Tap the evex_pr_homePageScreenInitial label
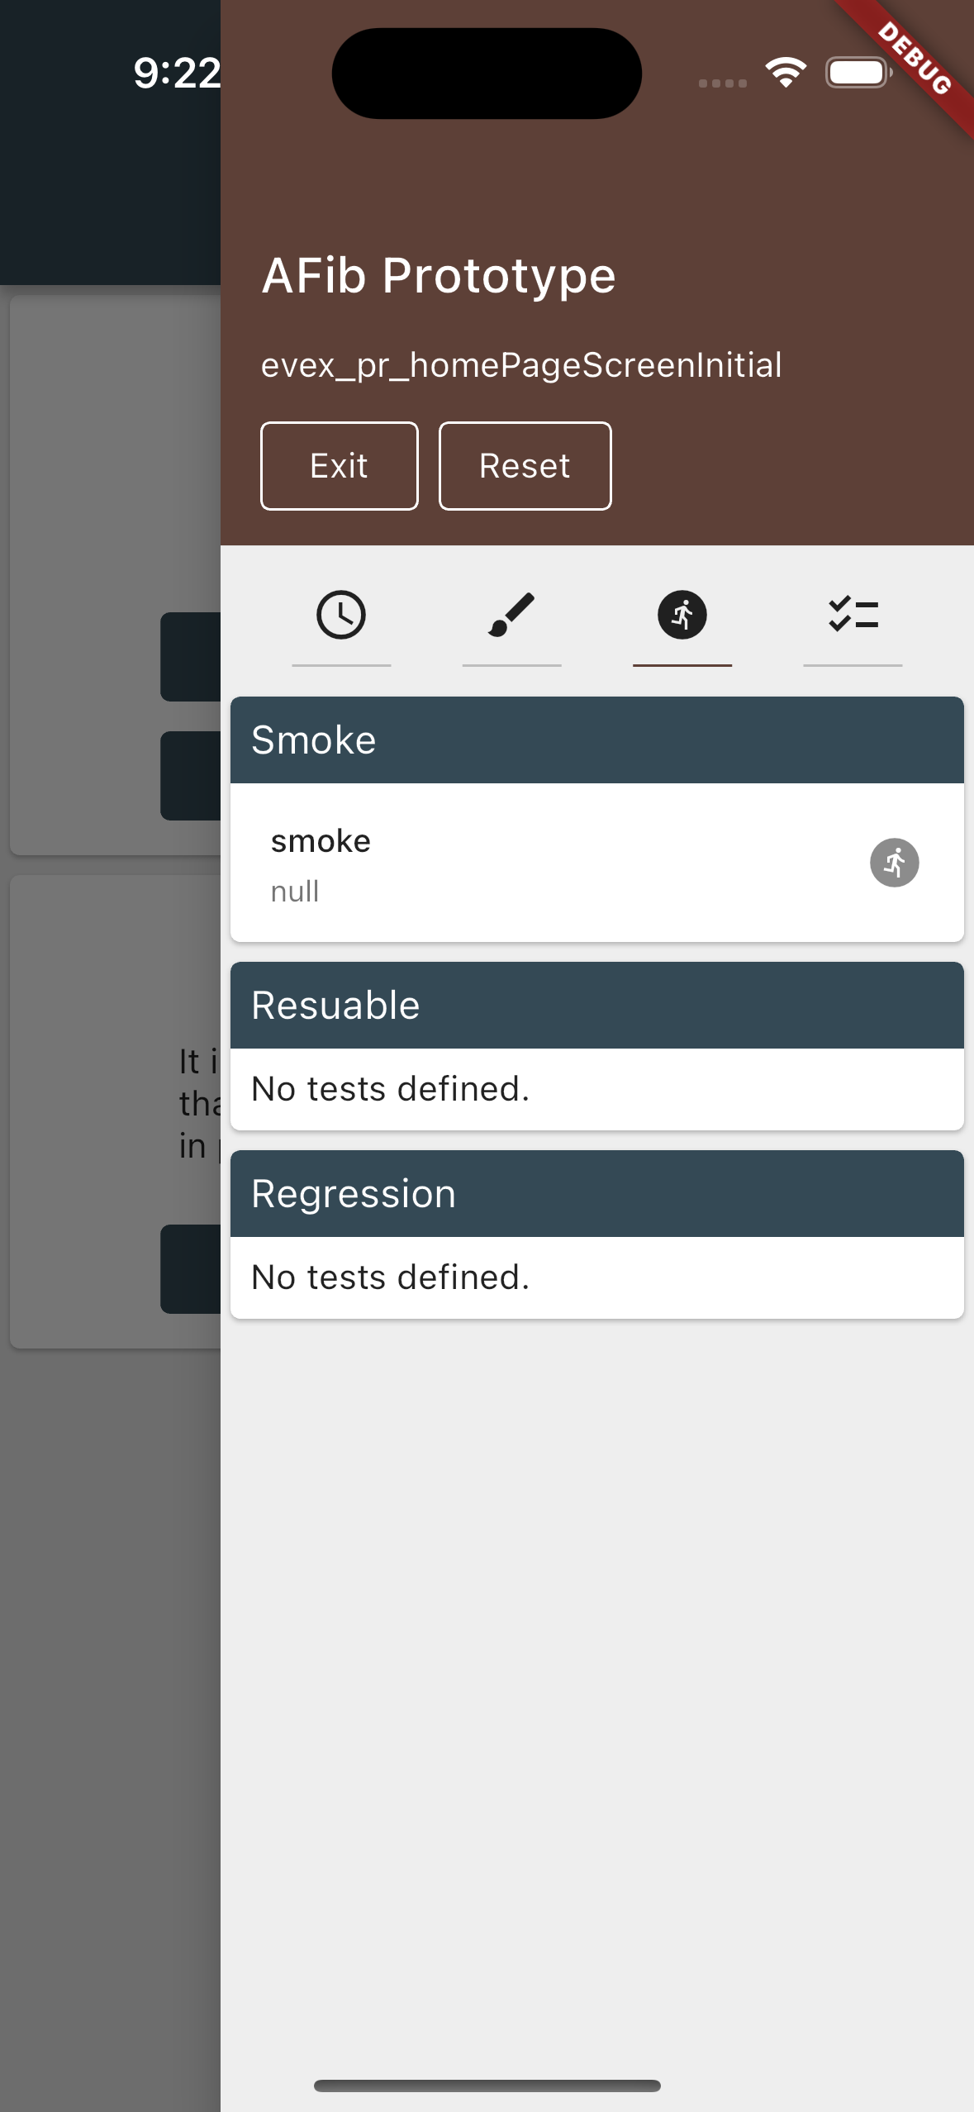974x2112 pixels. tap(521, 365)
